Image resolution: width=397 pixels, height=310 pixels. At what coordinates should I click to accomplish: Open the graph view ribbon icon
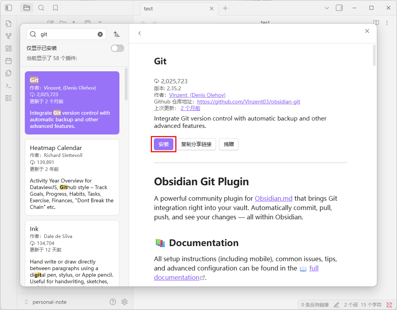point(9,36)
